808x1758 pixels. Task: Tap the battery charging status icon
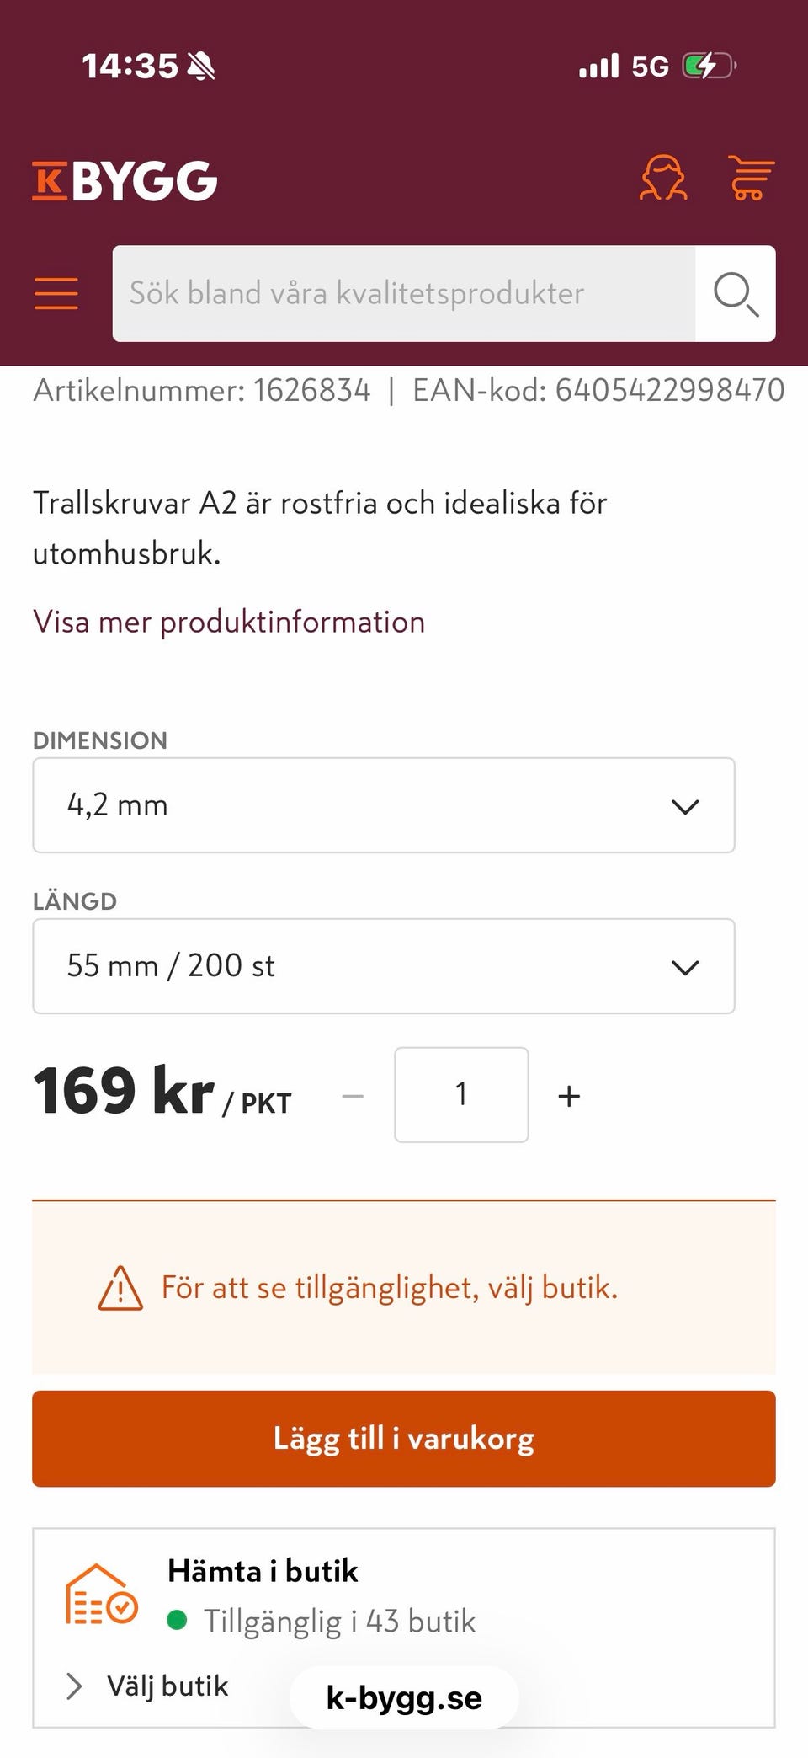pyautogui.click(x=709, y=66)
